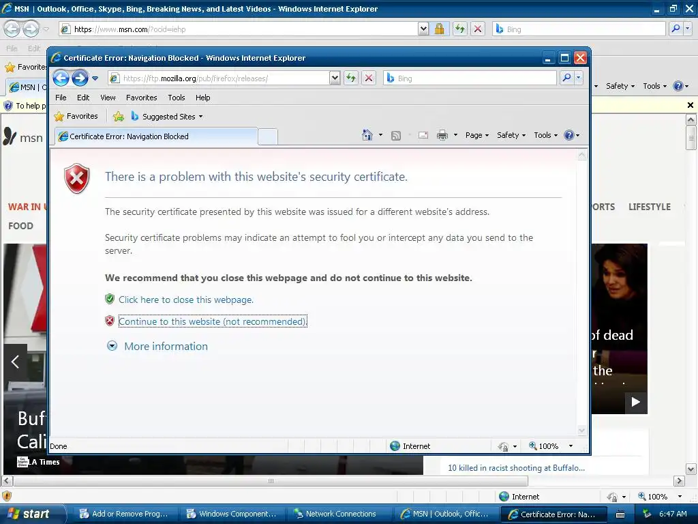This screenshot has width=698, height=524.
Task: Click Refresh icon in Certificate Error window
Action: point(351,78)
